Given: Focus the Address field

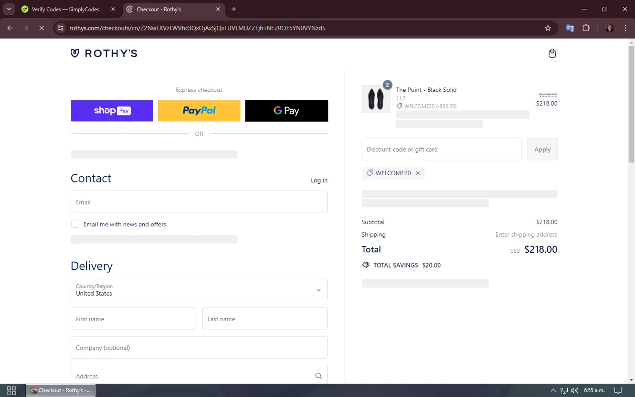Looking at the screenshot, I should click(x=199, y=375).
